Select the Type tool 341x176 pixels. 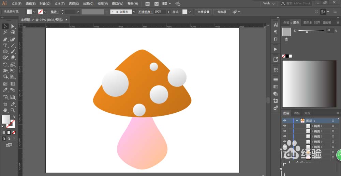[5, 45]
